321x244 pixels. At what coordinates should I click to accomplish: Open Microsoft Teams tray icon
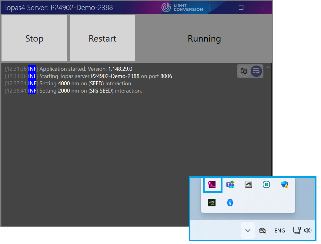pos(230,185)
